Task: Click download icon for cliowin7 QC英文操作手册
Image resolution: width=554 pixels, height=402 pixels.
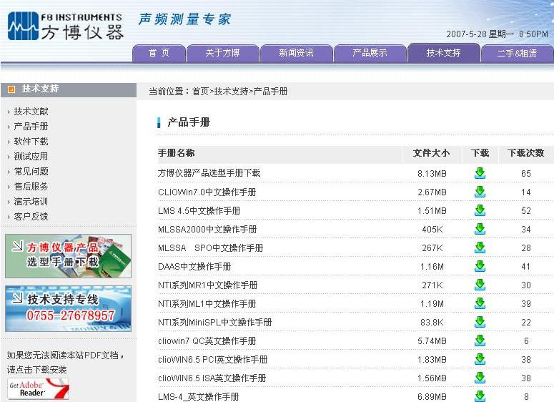Action: (x=480, y=340)
